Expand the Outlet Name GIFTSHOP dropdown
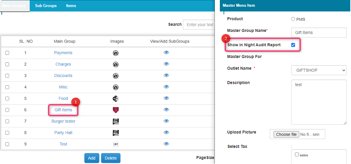 (x=319, y=70)
